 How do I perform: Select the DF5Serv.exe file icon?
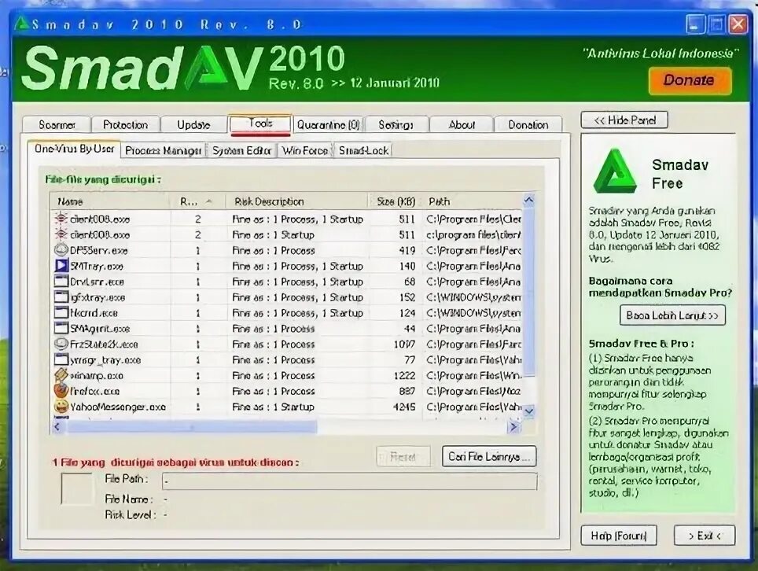pos(61,250)
